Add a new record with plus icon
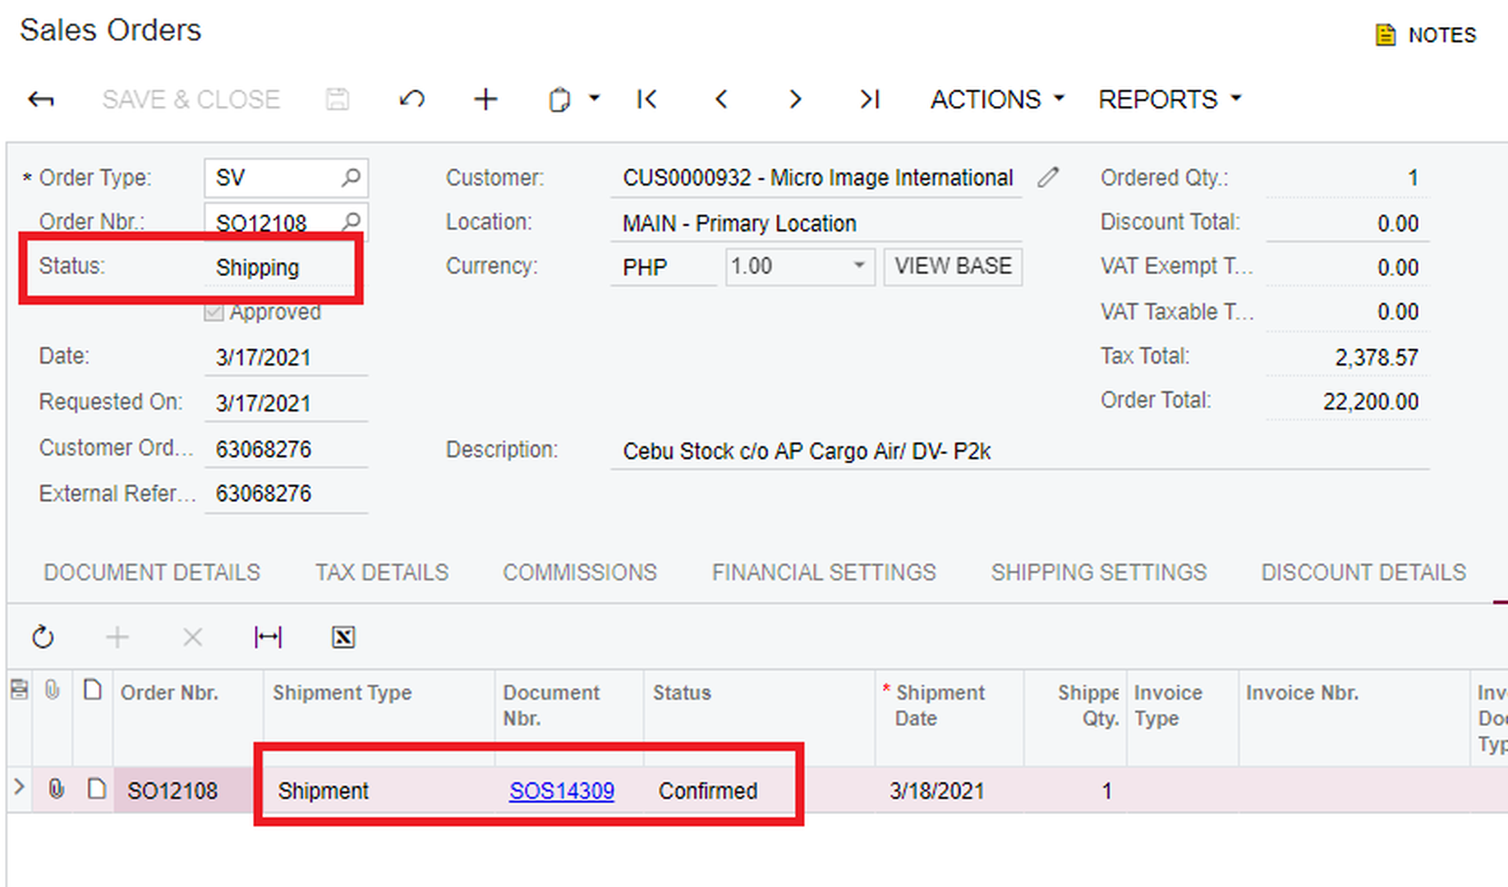Screen dimensions: 1508x887 (485, 99)
